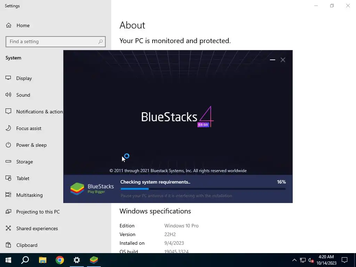
Task: Click the System category heading
Action: [14, 58]
